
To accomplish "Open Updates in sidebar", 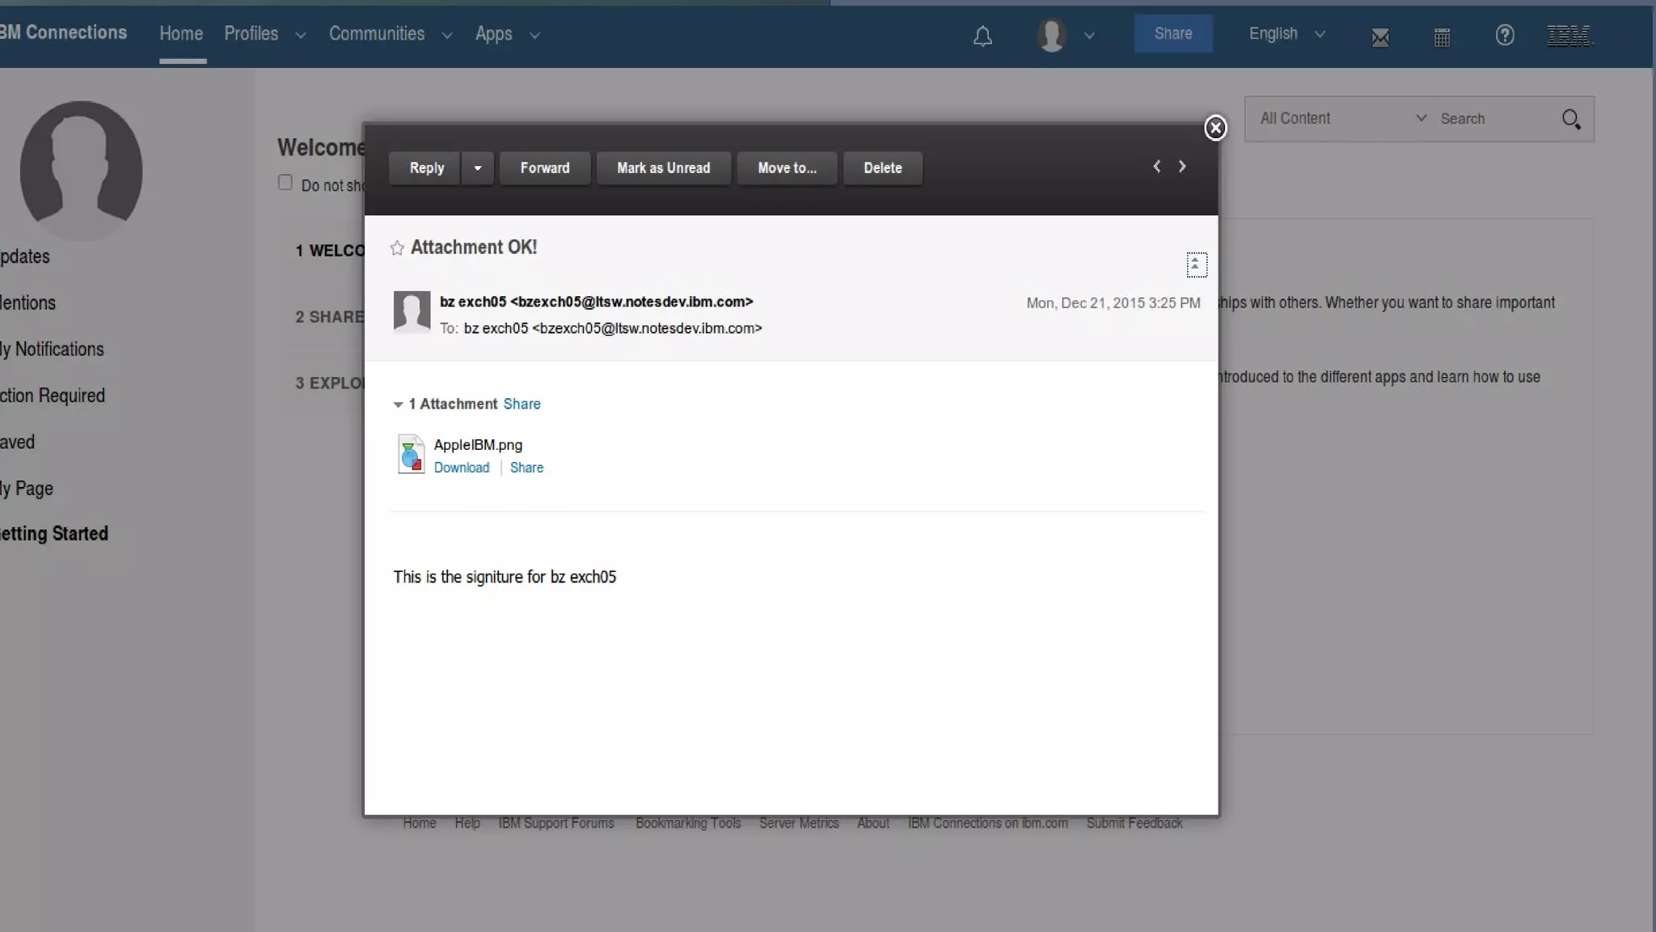I will [24, 256].
